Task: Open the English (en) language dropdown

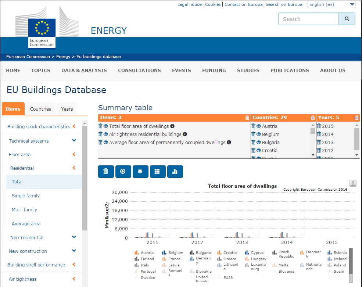Action: pyautogui.click(x=331, y=4)
